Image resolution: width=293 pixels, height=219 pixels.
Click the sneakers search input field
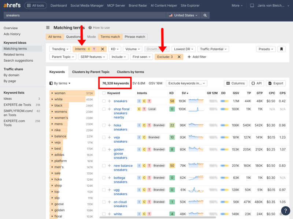84,15
